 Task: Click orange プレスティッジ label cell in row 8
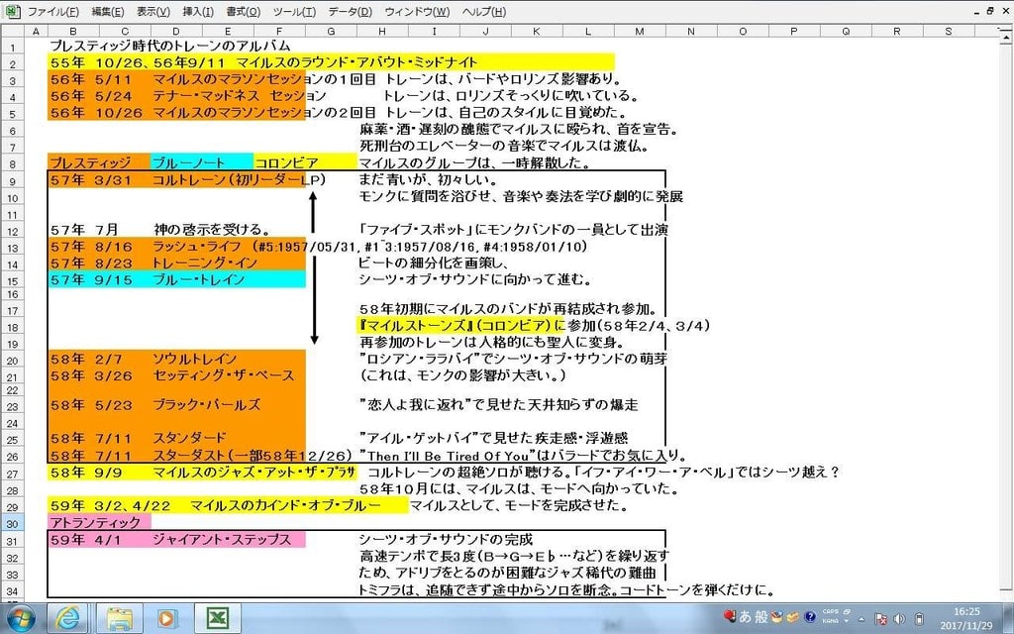click(99, 162)
